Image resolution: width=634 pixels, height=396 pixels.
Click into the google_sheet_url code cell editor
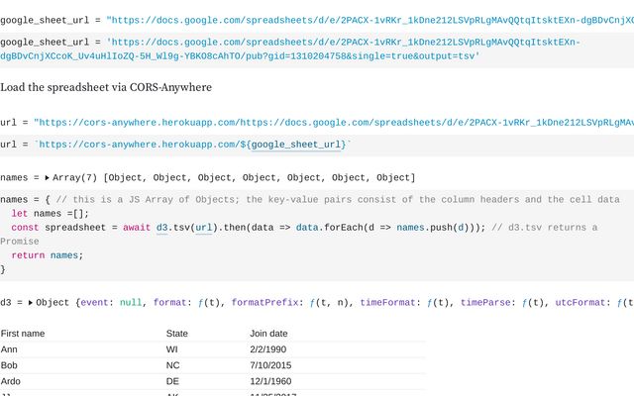pyautogui.click(x=297, y=49)
